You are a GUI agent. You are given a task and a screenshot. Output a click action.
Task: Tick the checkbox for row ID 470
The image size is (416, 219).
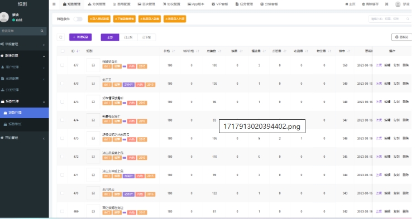(x=62, y=193)
